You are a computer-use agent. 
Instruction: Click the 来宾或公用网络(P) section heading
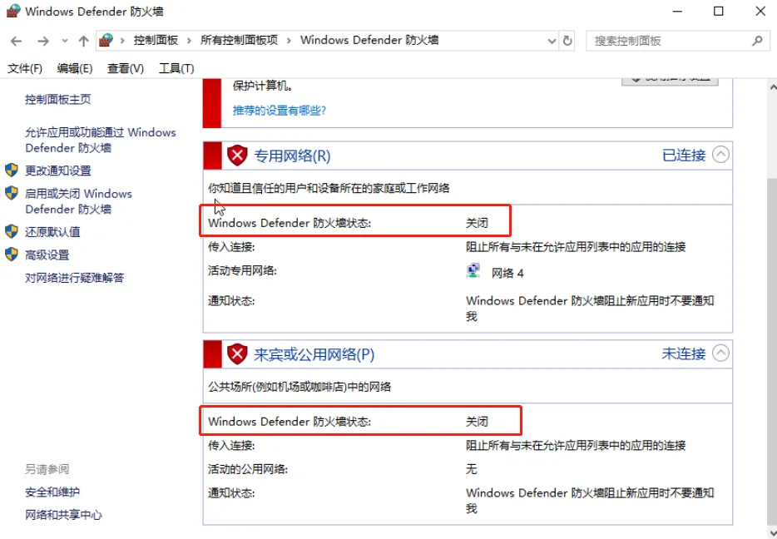(314, 354)
